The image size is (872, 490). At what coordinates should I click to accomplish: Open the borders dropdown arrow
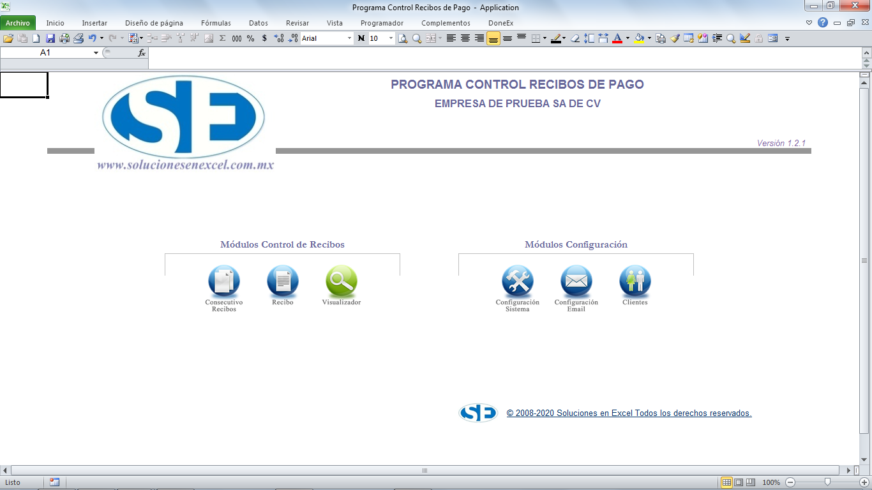[x=545, y=38]
